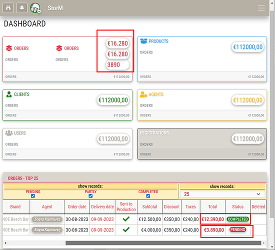Sort by the Total column header
Screen dimensions: 275x250
click(212, 206)
